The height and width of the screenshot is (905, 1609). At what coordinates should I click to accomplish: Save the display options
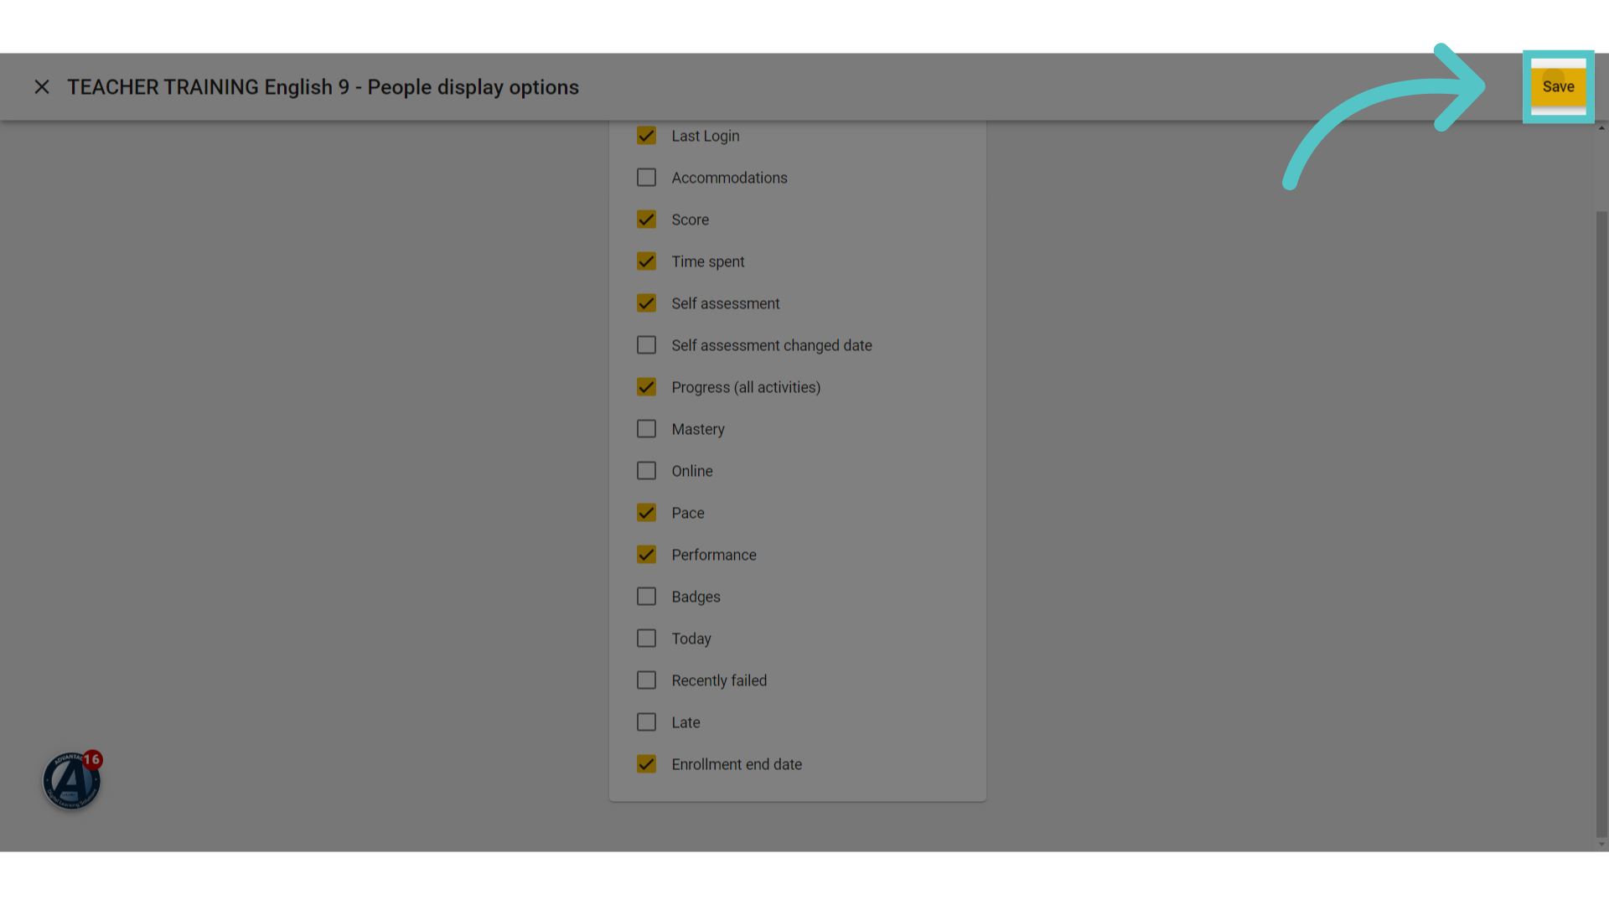1558,86
